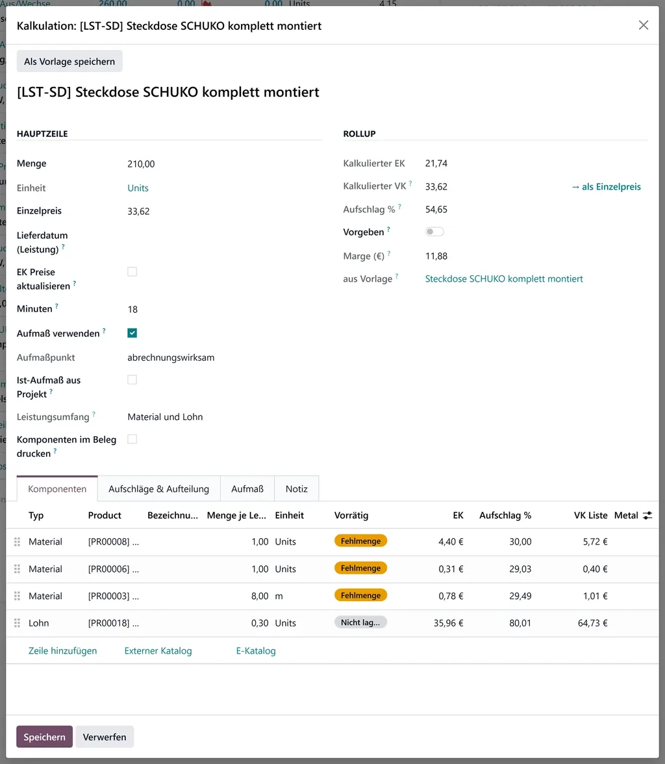Viewport: 665px width, 764px height.
Task: Close the Kalkulation dialog with the X icon
Action: click(x=644, y=25)
